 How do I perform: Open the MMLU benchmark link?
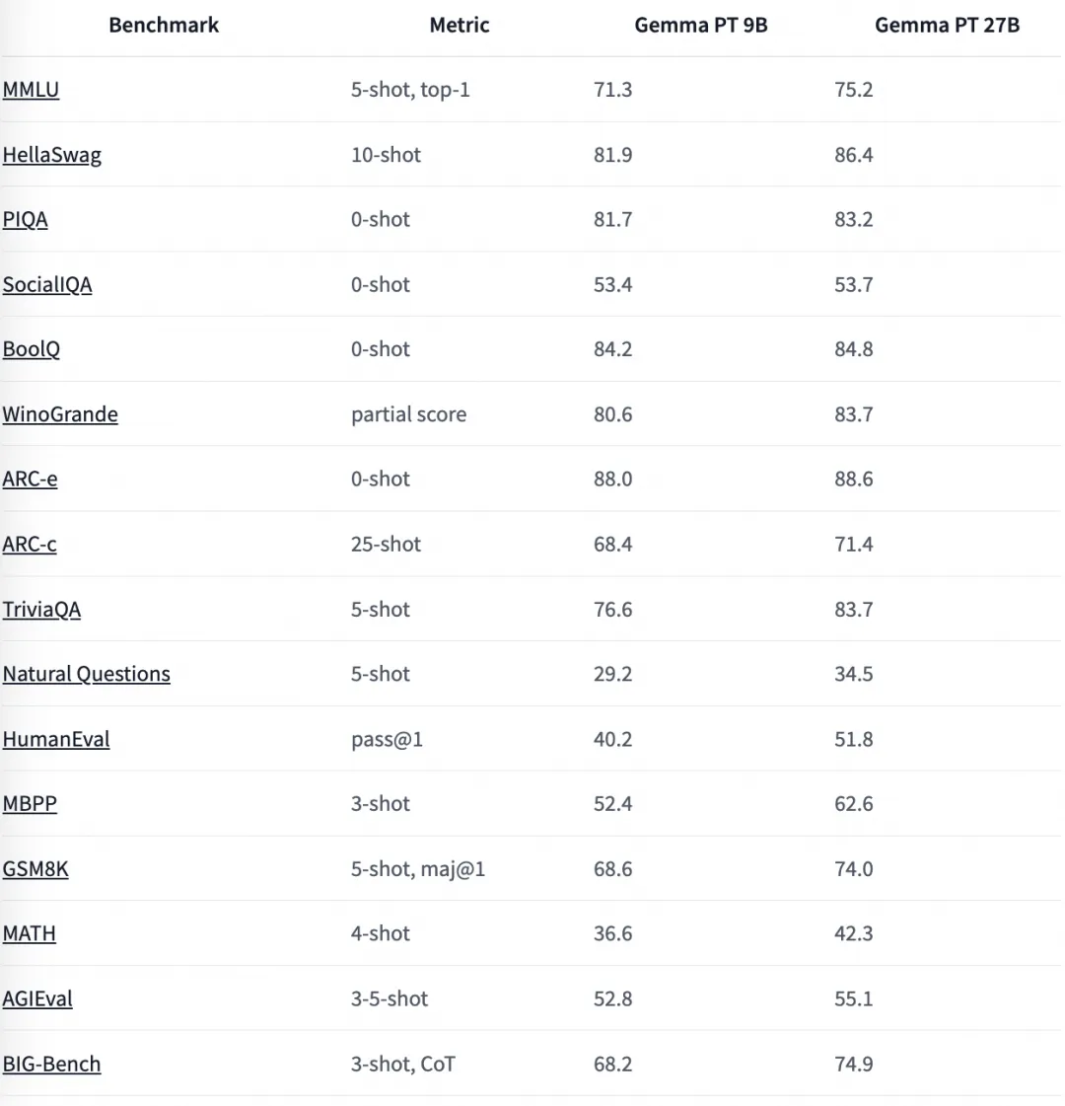click(x=31, y=90)
